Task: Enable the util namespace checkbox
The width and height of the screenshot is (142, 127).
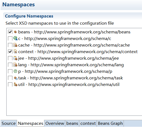Action: click(10, 84)
